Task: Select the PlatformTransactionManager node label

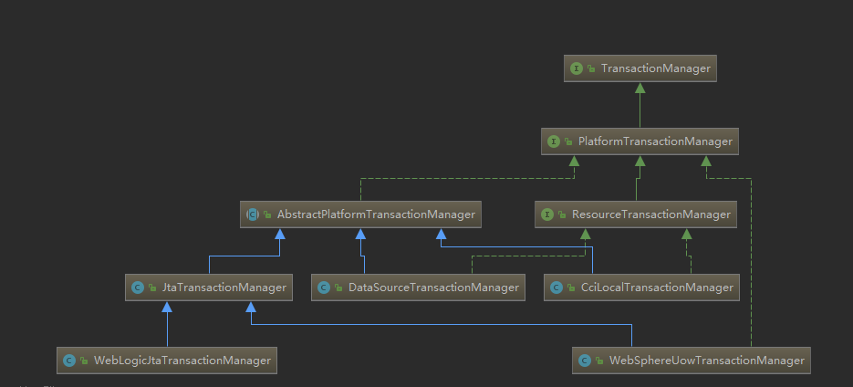Action: 655,141
